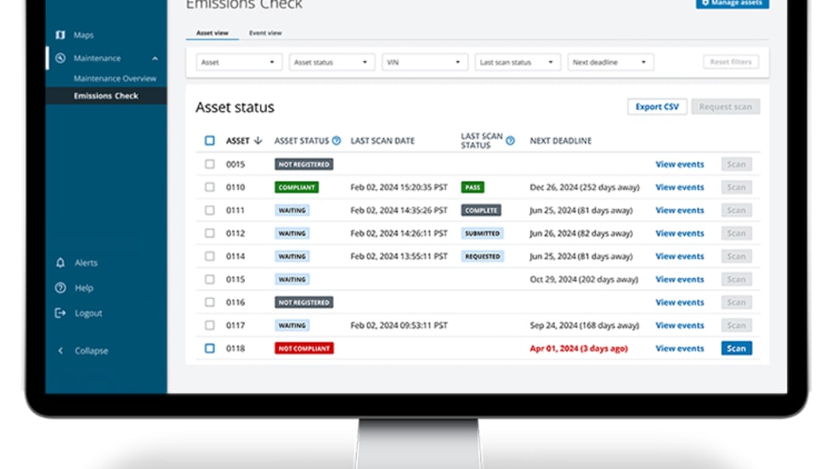The height and width of the screenshot is (469, 833).
Task: Collapse the Maintenance menu chevron
Action: pyautogui.click(x=155, y=59)
